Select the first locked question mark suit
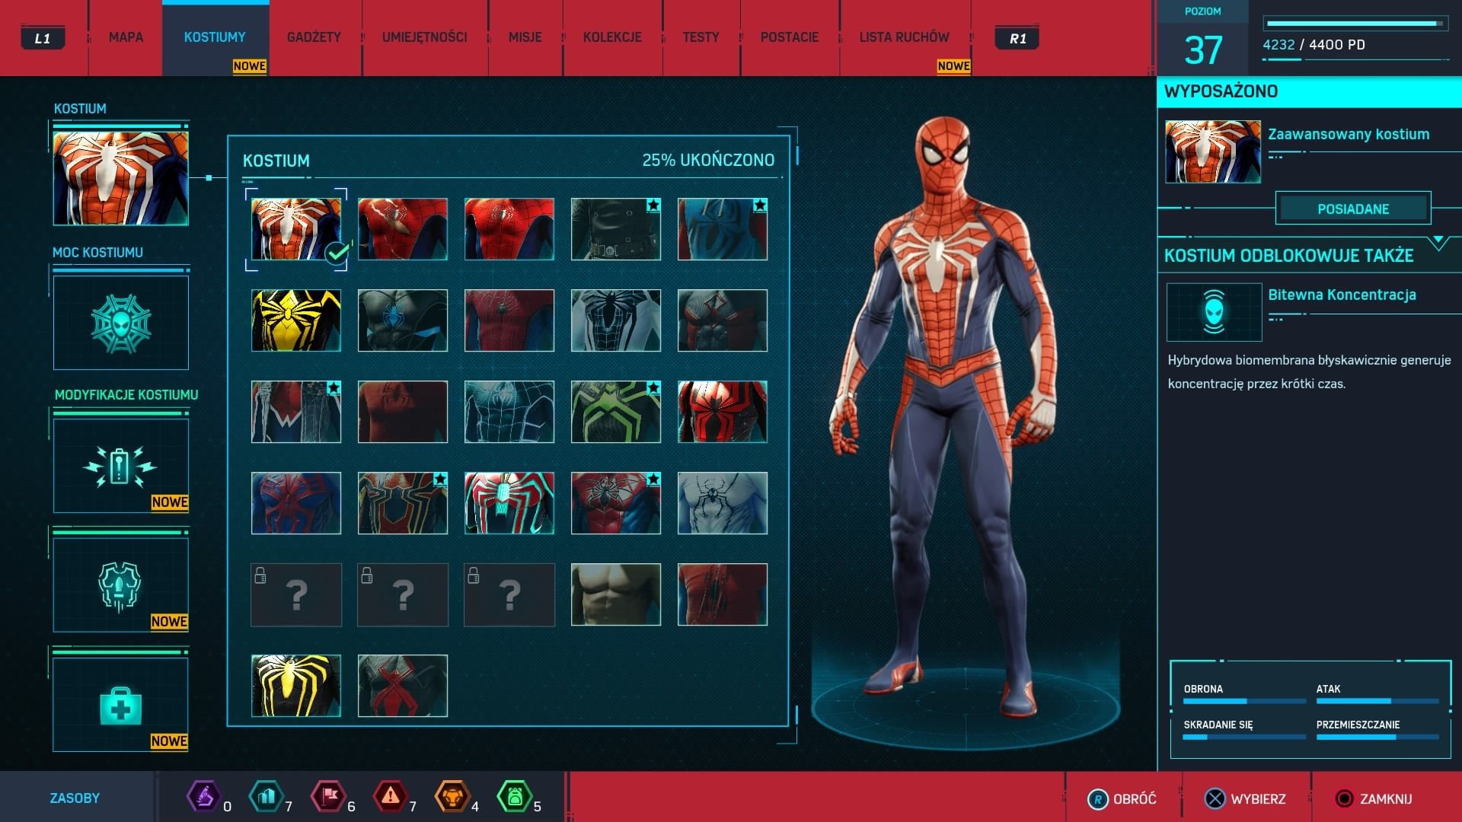This screenshot has height=822, width=1462. [296, 594]
